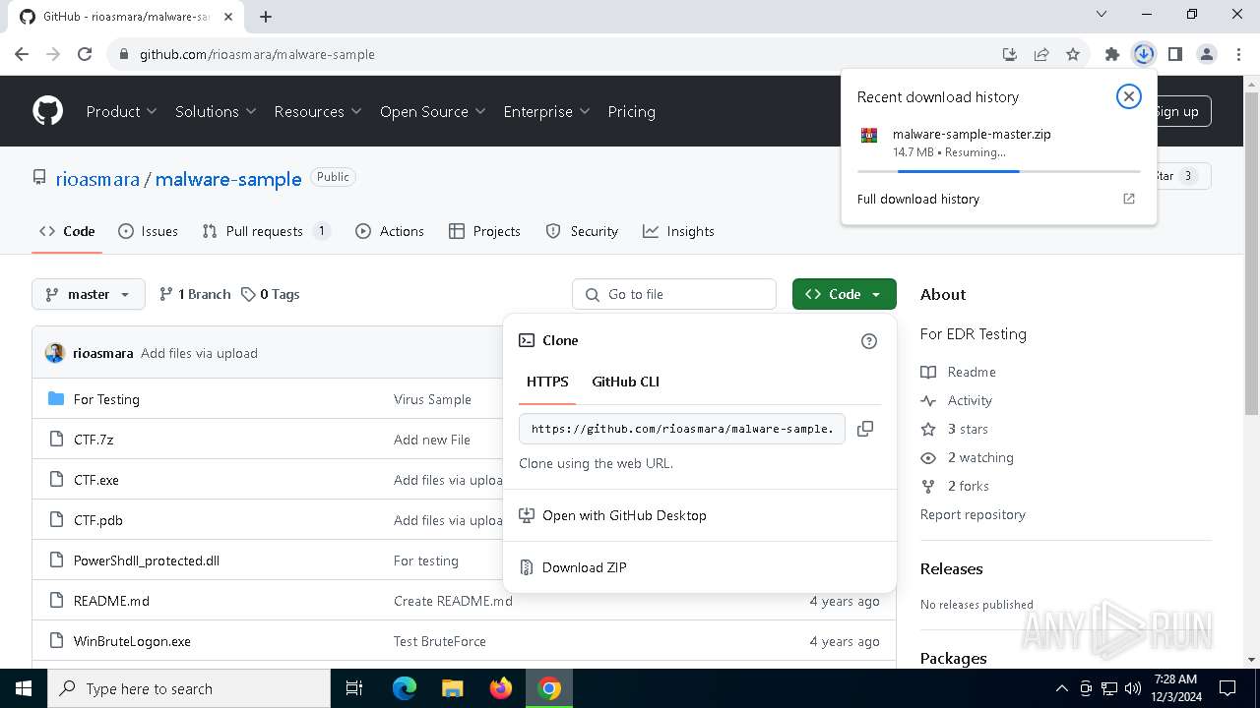Click the Chrome downloads toolbar icon
This screenshot has height=708, width=1260.
coord(1143,54)
